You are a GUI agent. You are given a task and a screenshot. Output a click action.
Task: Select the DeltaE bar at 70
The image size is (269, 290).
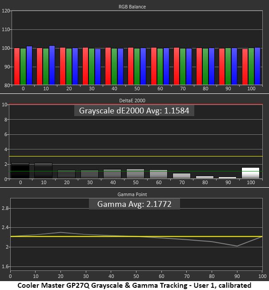pyautogui.click(x=181, y=176)
